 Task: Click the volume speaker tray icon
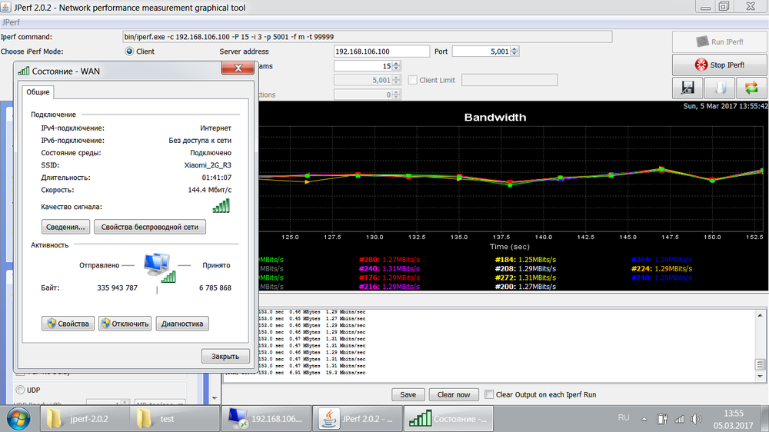click(696, 419)
